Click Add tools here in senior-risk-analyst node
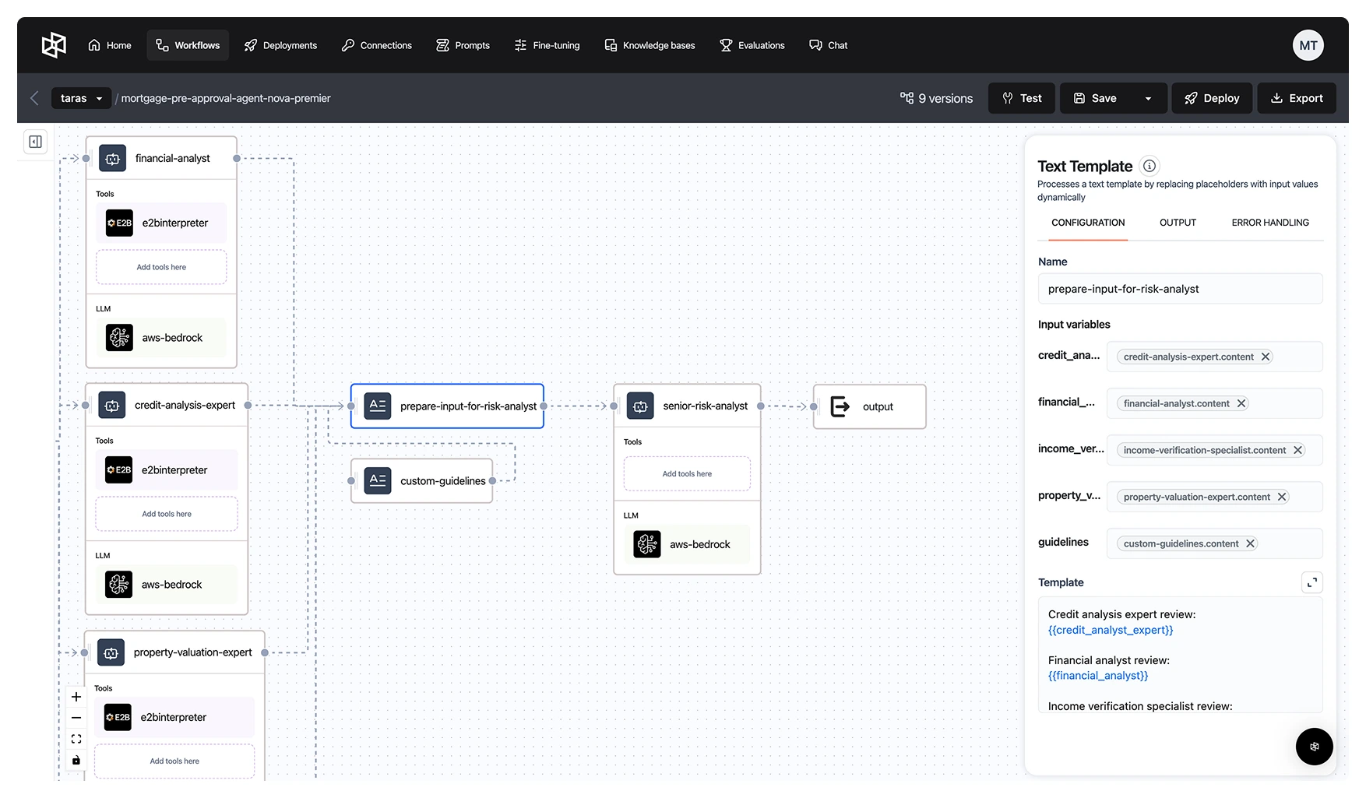1366x798 pixels. pos(687,473)
